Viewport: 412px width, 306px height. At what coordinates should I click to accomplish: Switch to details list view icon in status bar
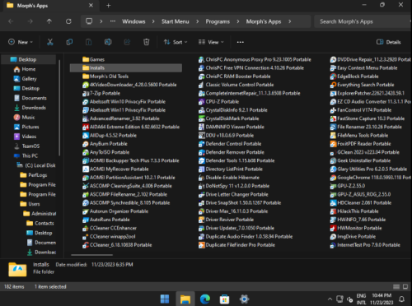[396, 287]
